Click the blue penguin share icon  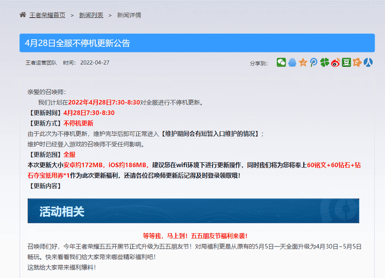pyautogui.click(x=292, y=63)
